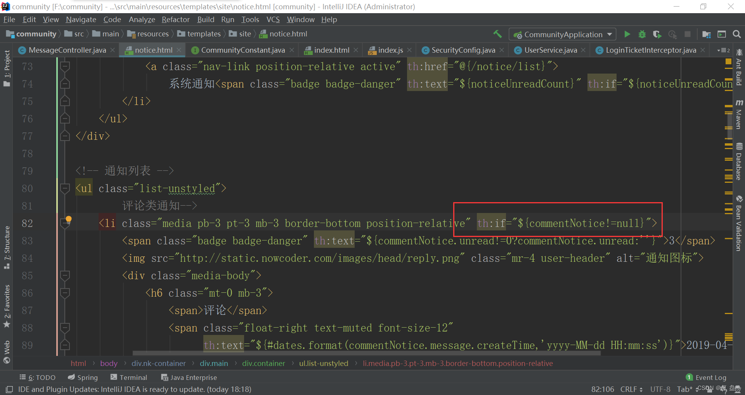The width and height of the screenshot is (745, 395).
Task: Click the grey Stop square icon
Action: [688, 34]
